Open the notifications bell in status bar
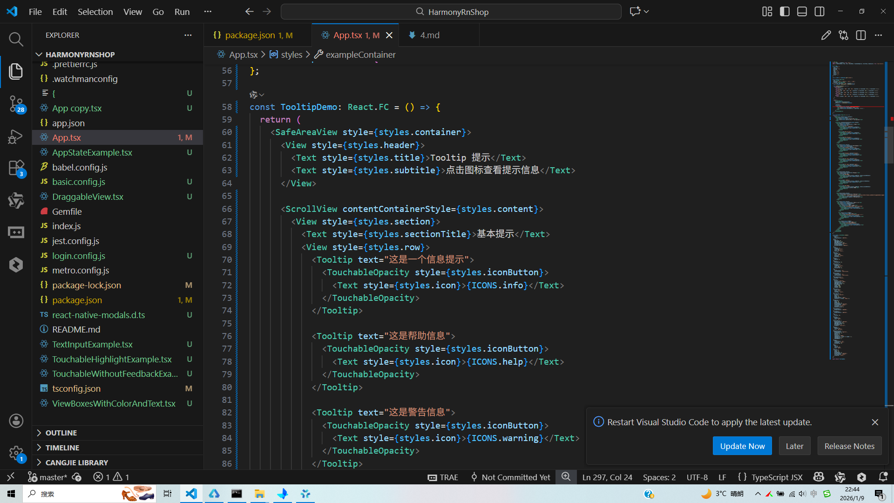Screen dimensions: 894x503 click(883, 477)
